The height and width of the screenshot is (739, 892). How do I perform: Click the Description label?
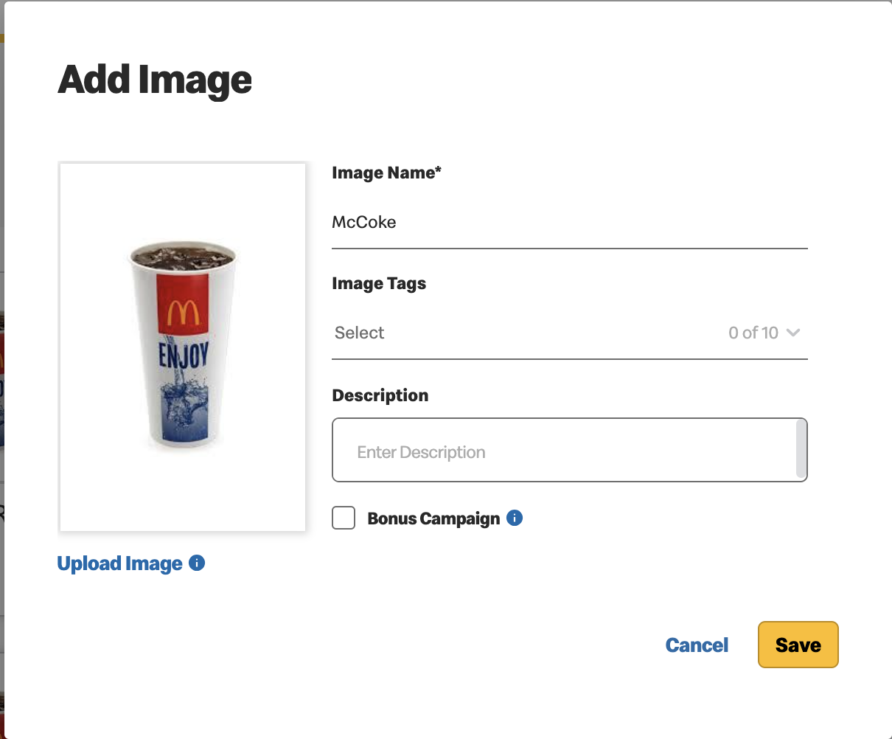coord(380,395)
